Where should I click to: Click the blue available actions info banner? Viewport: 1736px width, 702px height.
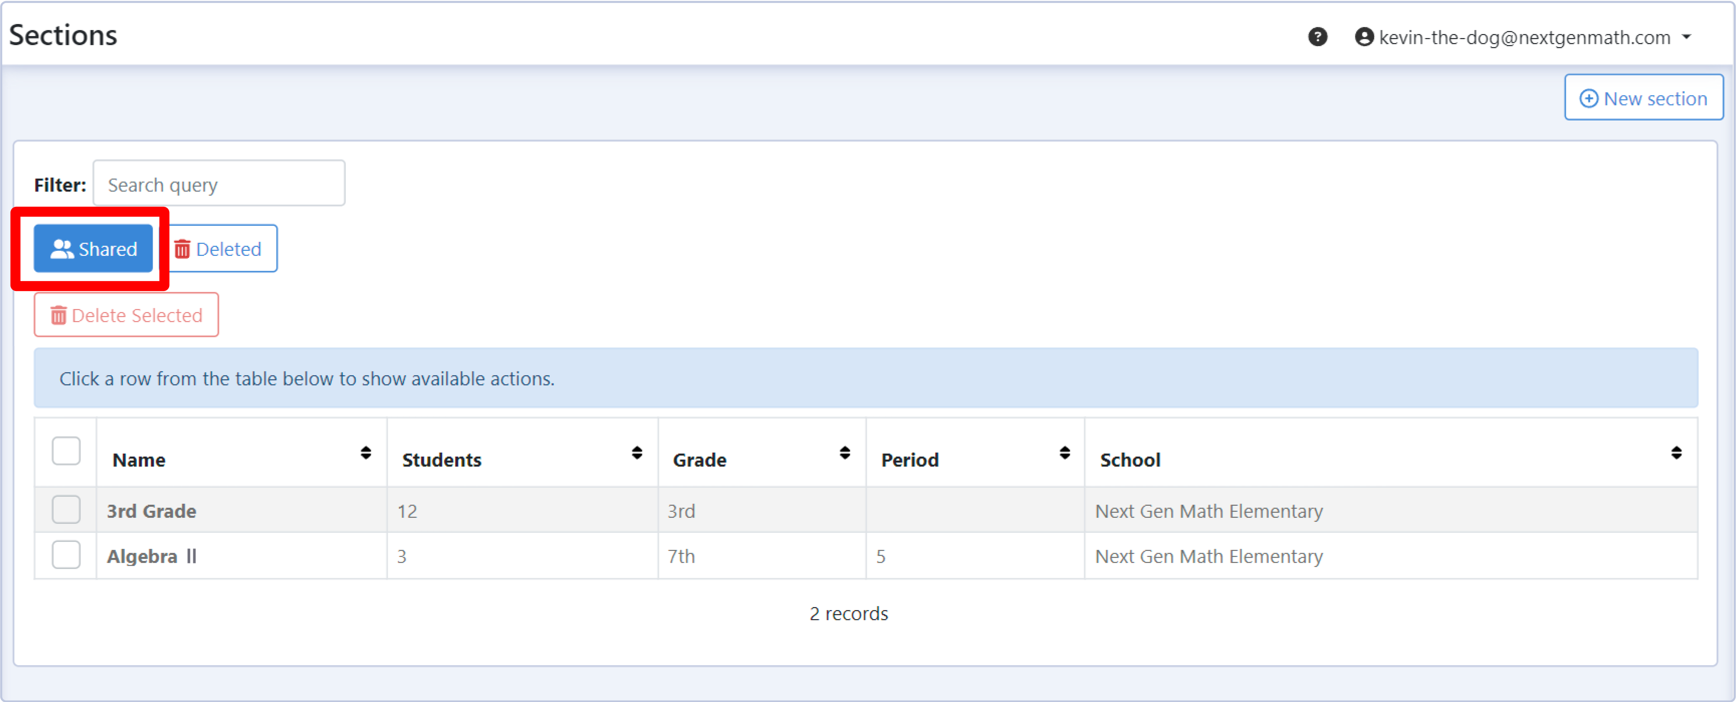[866, 378]
